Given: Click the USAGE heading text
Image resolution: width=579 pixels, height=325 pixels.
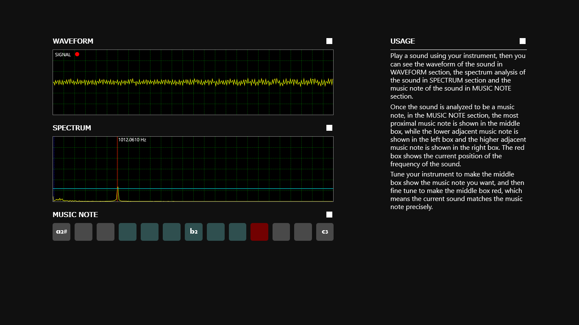Looking at the screenshot, I should click(402, 41).
